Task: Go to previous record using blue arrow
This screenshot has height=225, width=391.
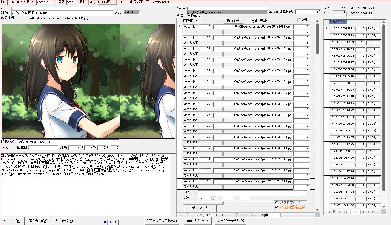Action: 111,222
